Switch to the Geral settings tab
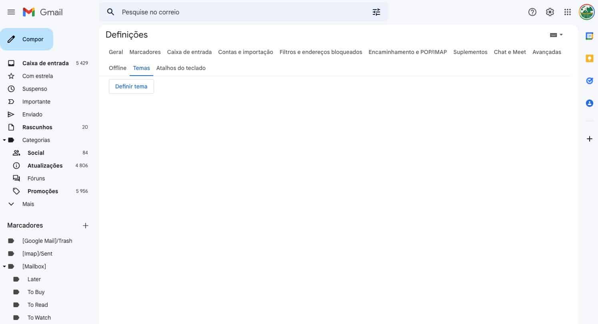 pos(116,52)
